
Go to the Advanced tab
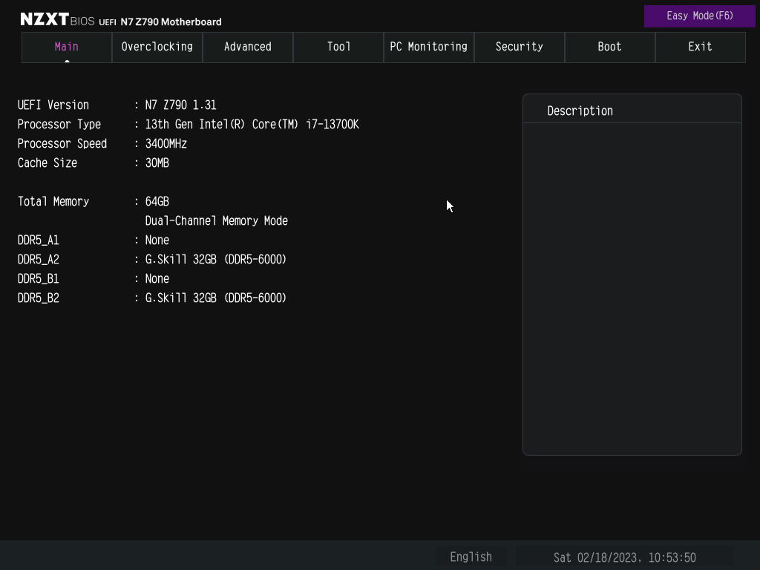[x=248, y=47]
